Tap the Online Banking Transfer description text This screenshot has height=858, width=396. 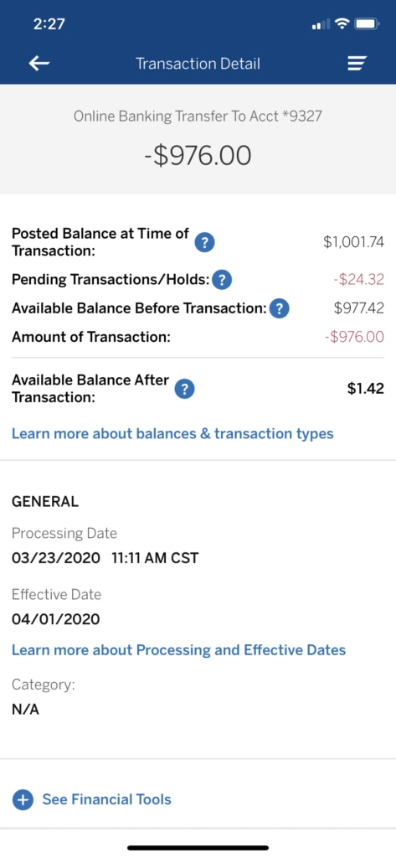[x=198, y=116]
